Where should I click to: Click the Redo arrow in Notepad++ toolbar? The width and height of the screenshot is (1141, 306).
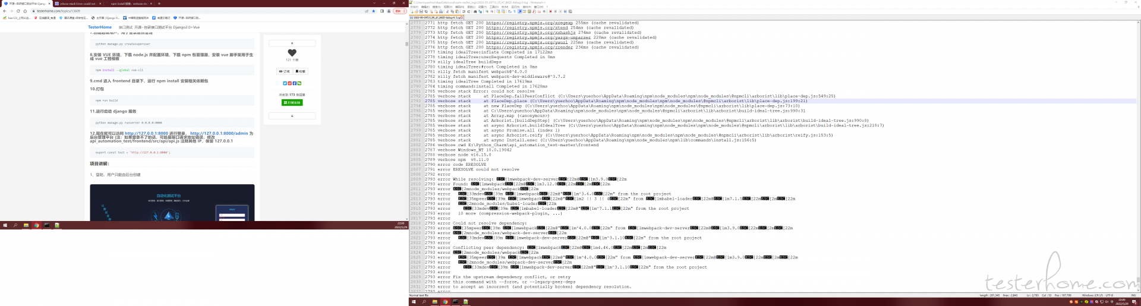469,11
